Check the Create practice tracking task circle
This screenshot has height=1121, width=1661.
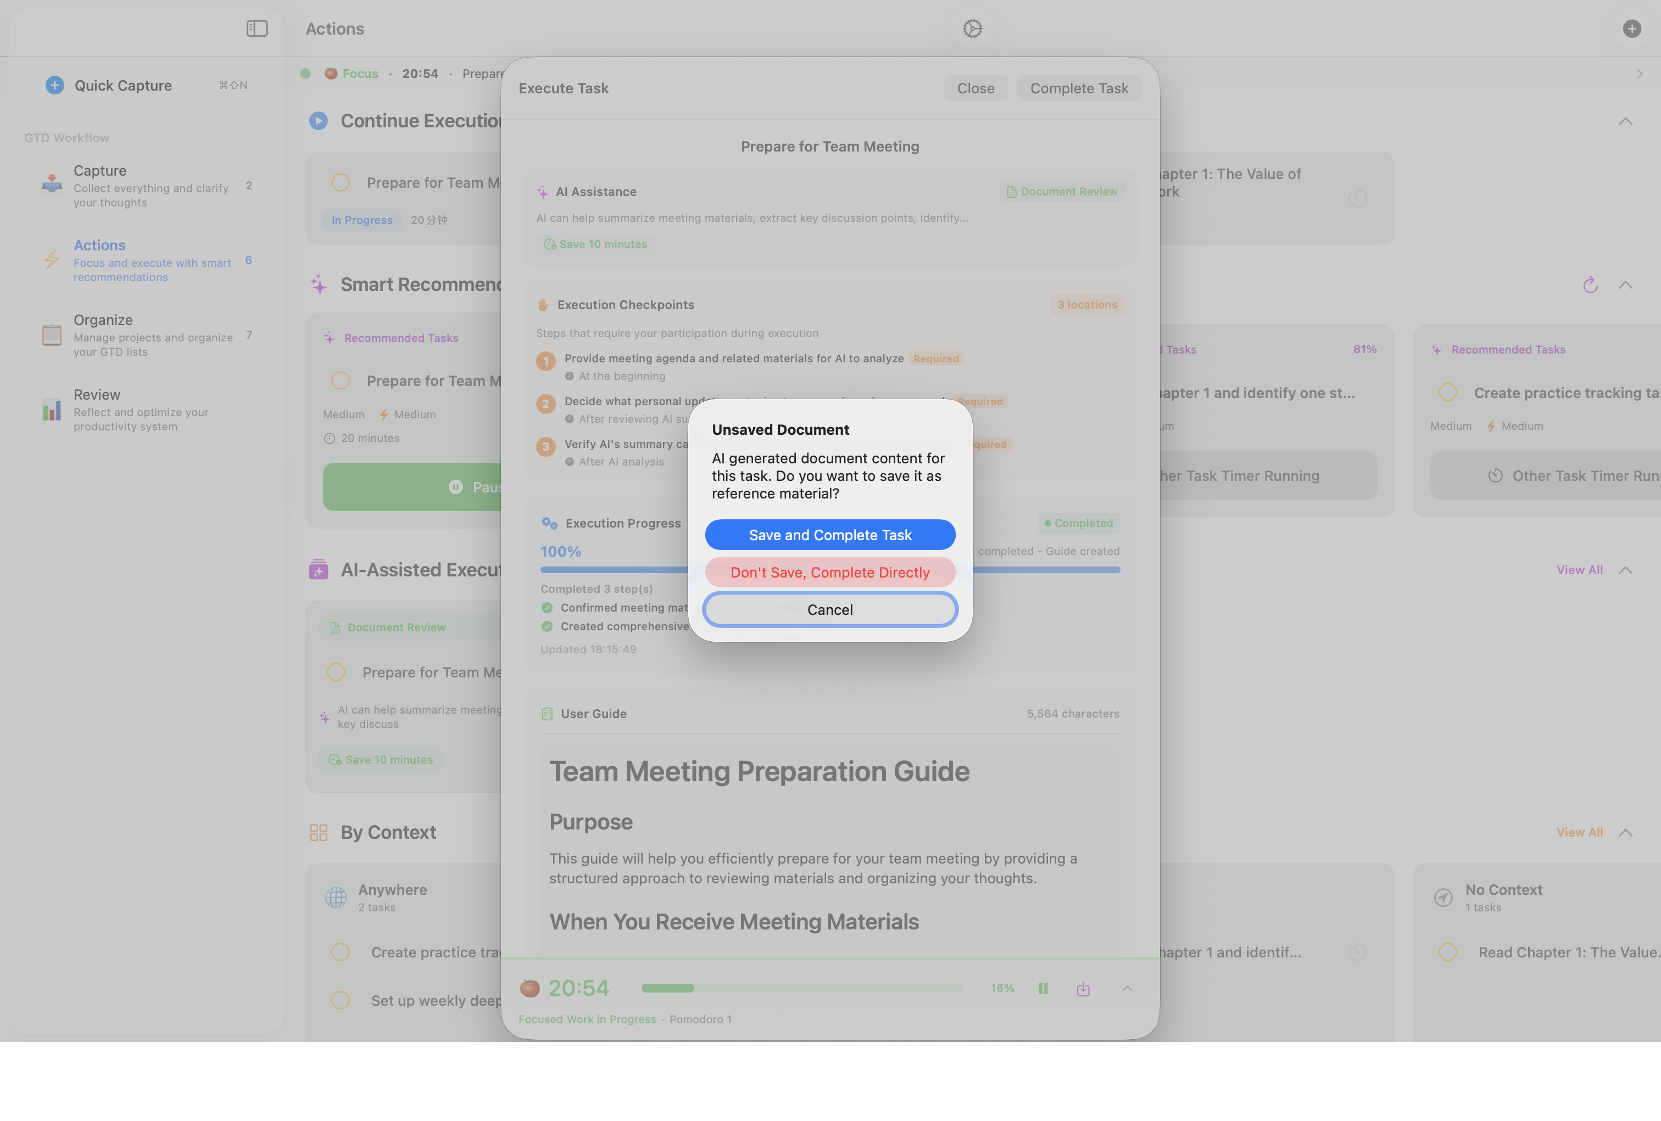click(x=1447, y=393)
